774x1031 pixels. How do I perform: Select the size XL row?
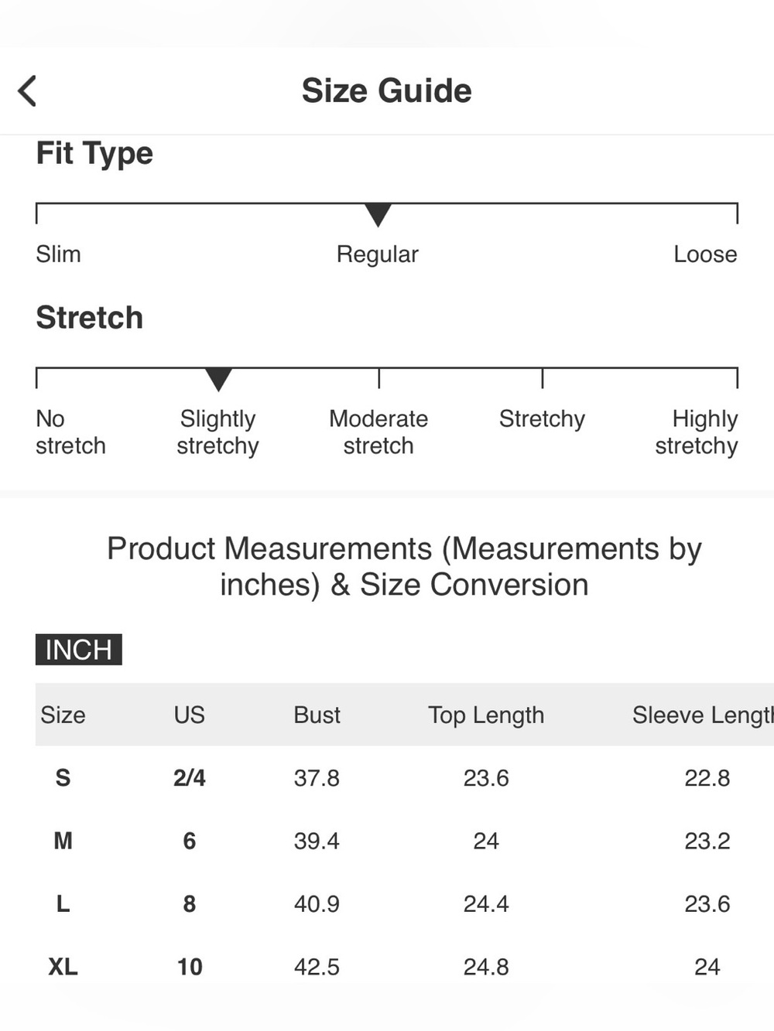click(405, 967)
